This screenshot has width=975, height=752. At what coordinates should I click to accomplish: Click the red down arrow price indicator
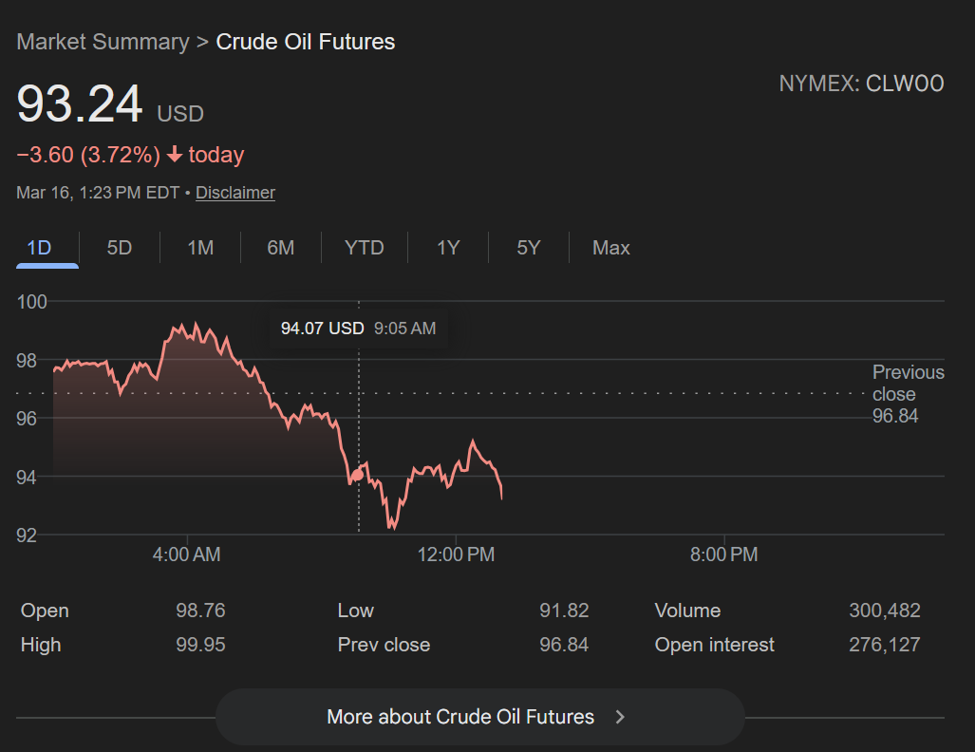175,155
